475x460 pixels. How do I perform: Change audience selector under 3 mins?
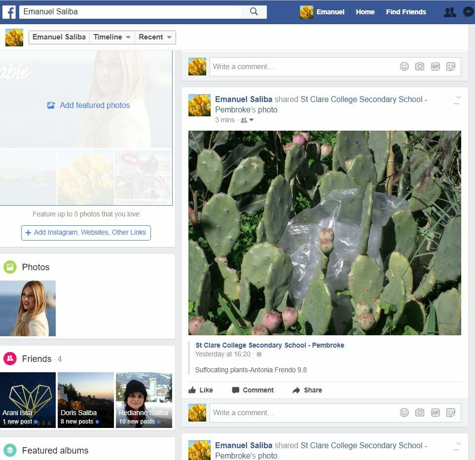[x=247, y=120]
